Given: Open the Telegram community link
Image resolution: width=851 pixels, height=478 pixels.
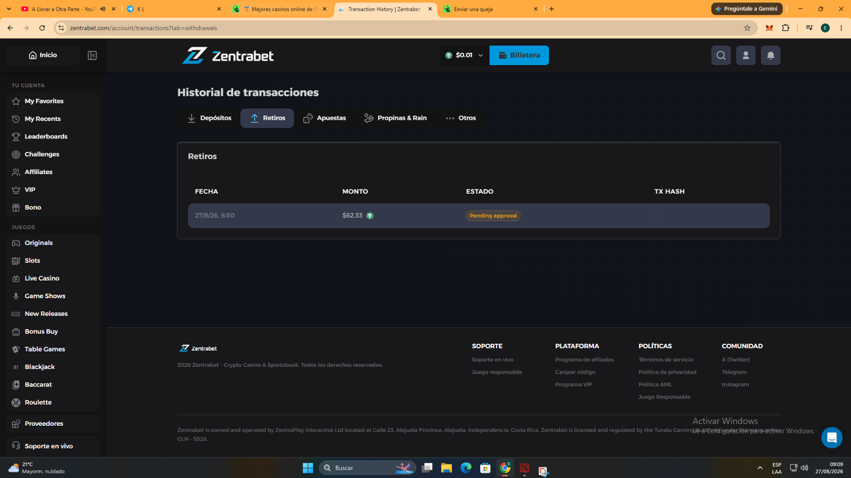Looking at the screenshot, I should pyautogui.click(x=734, y=372).
